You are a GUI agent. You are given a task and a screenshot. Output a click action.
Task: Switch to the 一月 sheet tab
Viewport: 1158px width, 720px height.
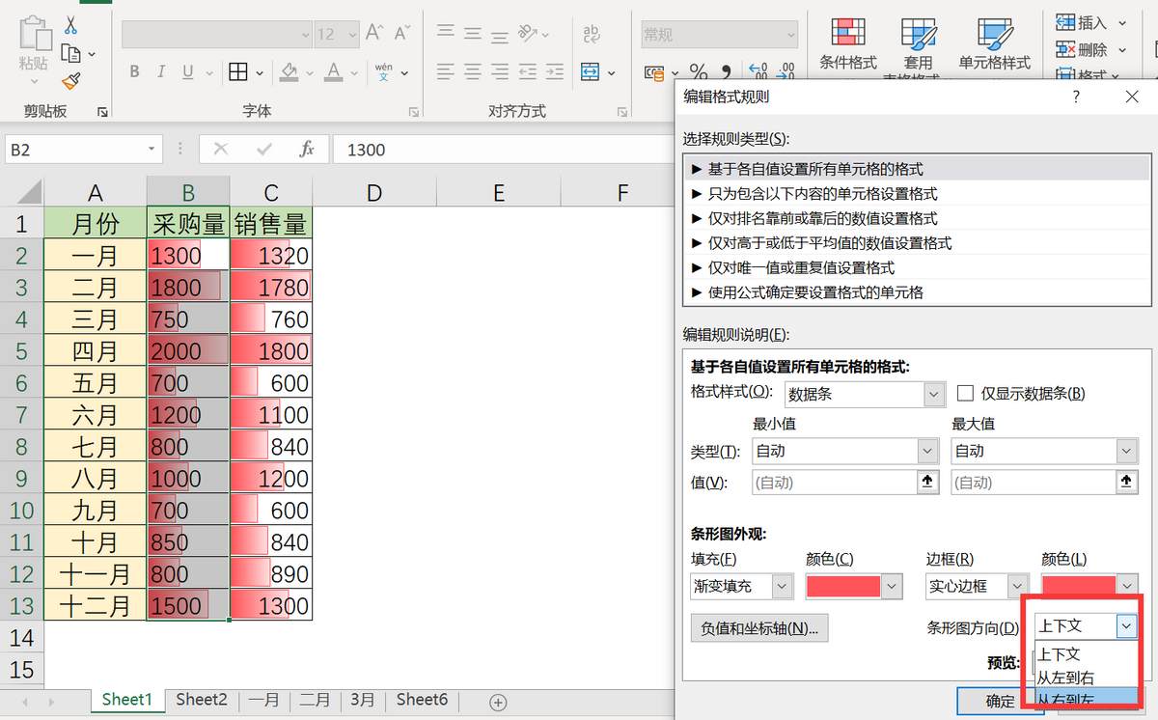coord(264,700)
